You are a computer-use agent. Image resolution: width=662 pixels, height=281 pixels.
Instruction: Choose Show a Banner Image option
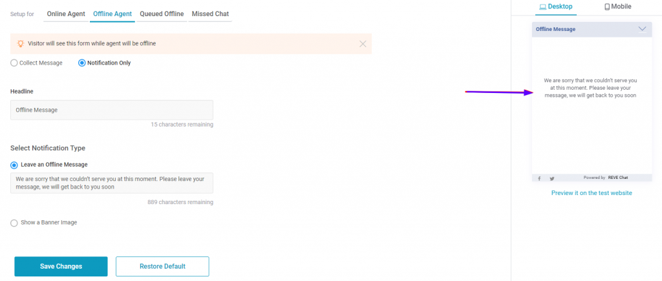click(x=14, y=223)
